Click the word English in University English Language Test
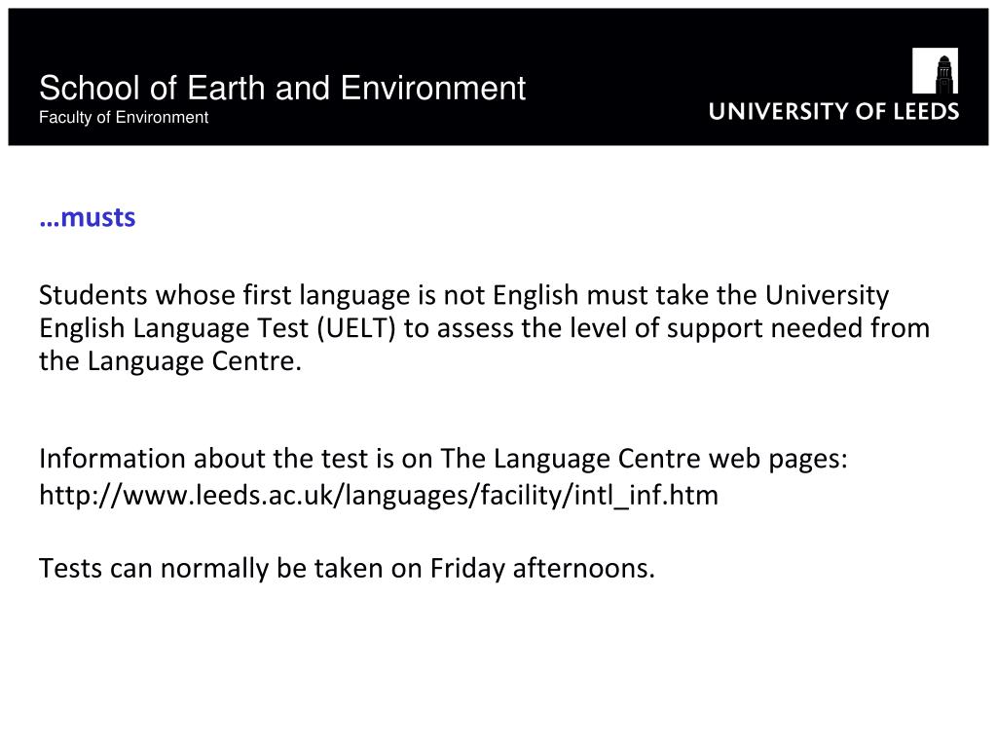997x748 pixels. coord(82,328)
